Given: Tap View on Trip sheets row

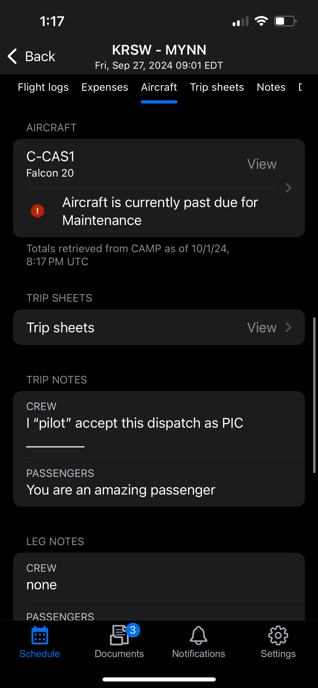Looking at the screenshot, I should coord(262,327).
